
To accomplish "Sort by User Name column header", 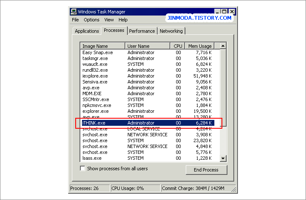I will point(148,46).
